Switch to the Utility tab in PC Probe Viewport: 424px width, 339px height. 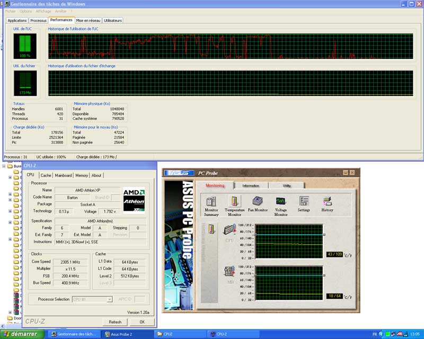tap(287, 186)
